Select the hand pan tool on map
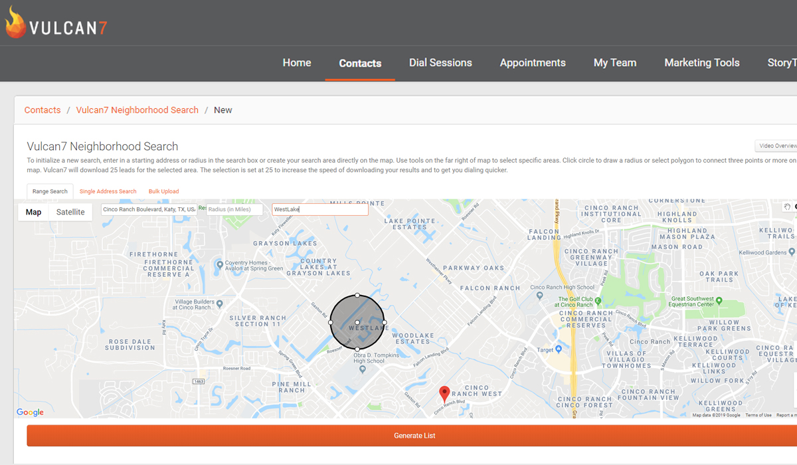Screen dimensions: 797x465 788,207
